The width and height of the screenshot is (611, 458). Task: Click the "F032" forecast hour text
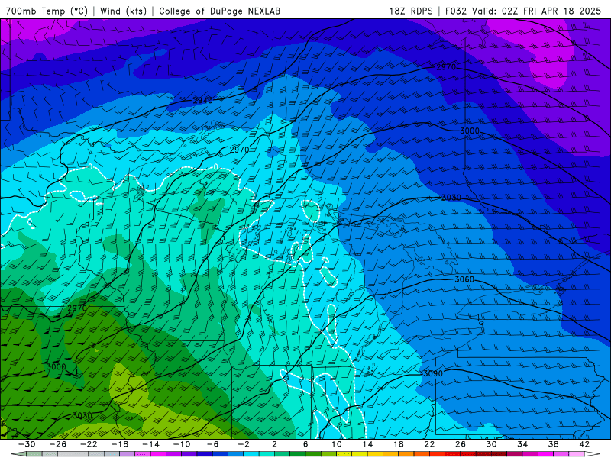coord(455,11)
